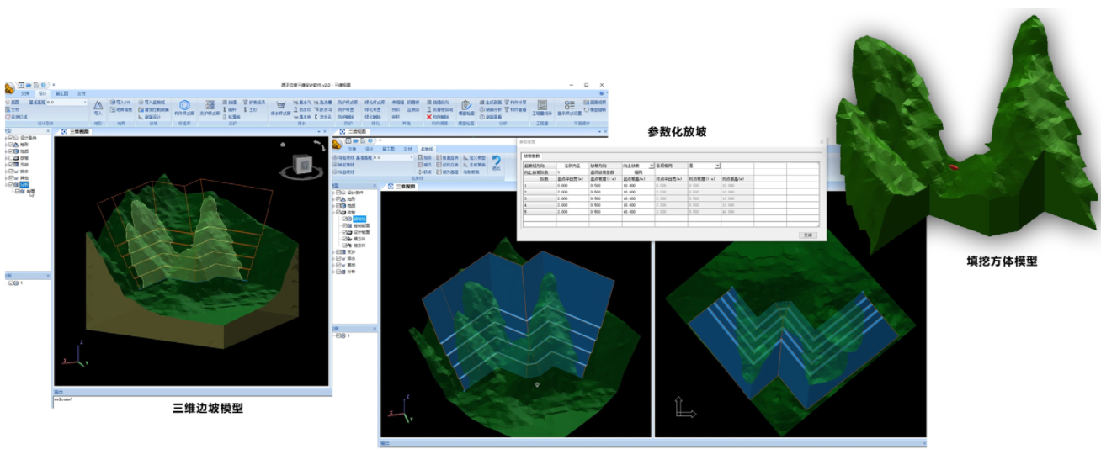Open the 构件样式库 component style library
Screen dimensions: 1101x449
click(184, 107)
